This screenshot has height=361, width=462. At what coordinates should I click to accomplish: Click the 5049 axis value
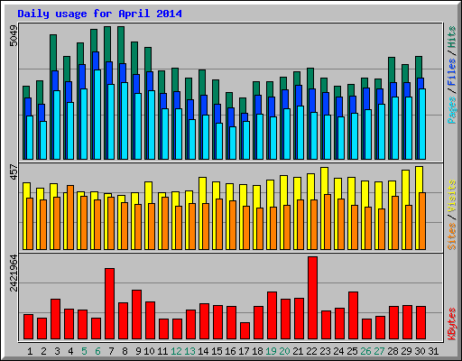pyautogui.click(x=14, y=36)
